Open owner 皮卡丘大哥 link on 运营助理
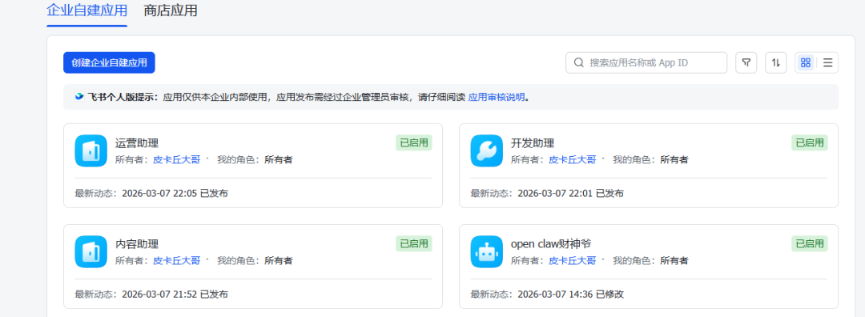Viewport: 865px width, 317px height. (176, 160)
